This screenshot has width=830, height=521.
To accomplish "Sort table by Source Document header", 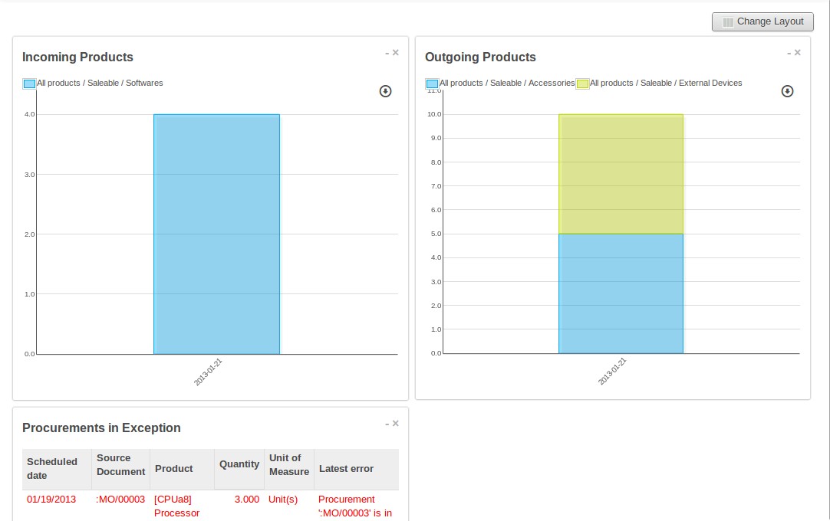I will (120, 465).
